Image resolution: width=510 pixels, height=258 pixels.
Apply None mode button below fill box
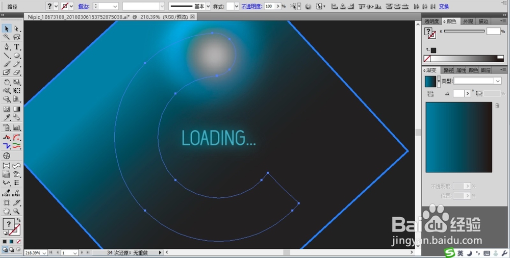tap(18, 241)
